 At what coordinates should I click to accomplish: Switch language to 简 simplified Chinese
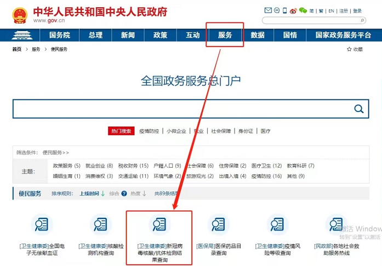[312, 11]
